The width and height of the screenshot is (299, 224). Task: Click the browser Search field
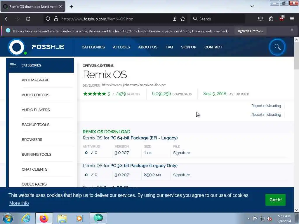click(x=218, y=19)
